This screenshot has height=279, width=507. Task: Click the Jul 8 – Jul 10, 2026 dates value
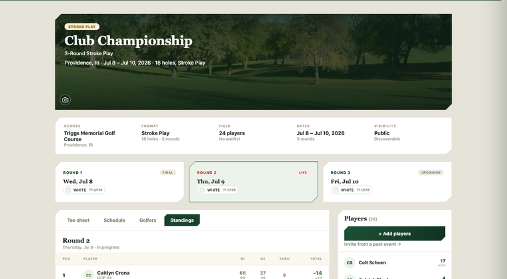click(x=320, y=133)
